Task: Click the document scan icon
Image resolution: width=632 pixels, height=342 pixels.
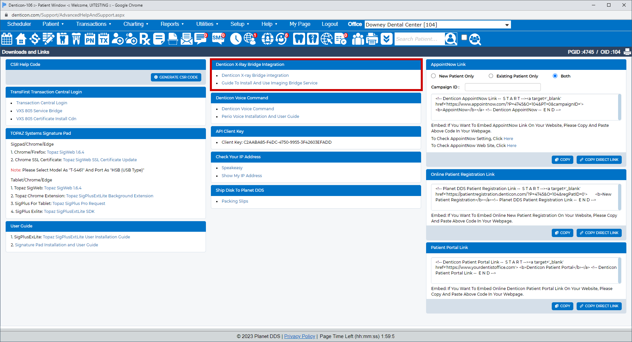Action: pos(173,39)
